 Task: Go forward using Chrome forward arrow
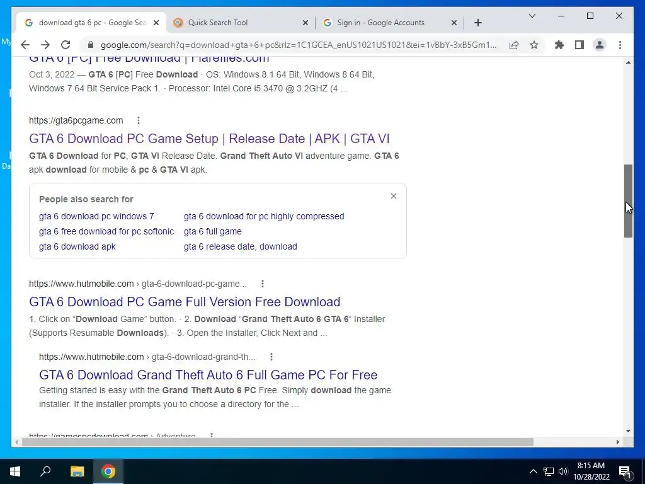point(45,45)
